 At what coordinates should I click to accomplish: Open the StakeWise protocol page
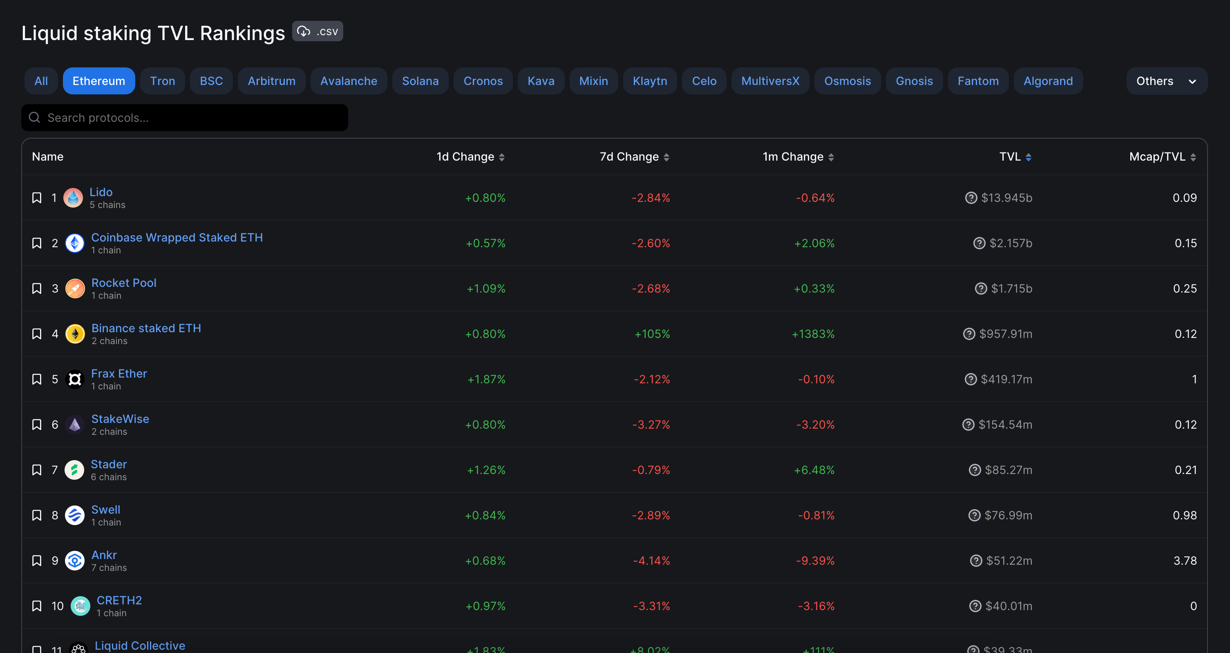[x=120, y=418]
